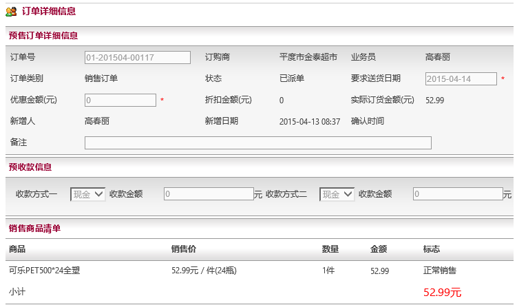
Task: Open the 收款方式一 payment method dropdown
Action: tap(87, 194)
